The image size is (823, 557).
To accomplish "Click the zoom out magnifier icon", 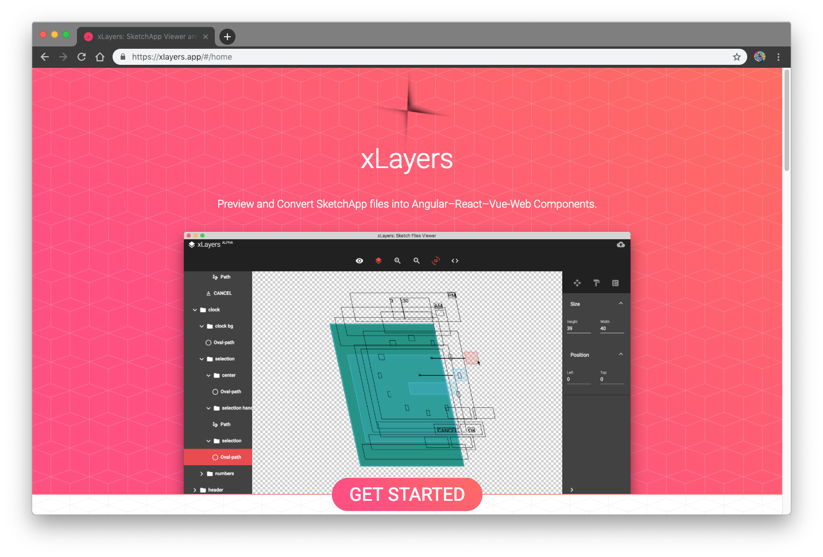I will (416, 260).
